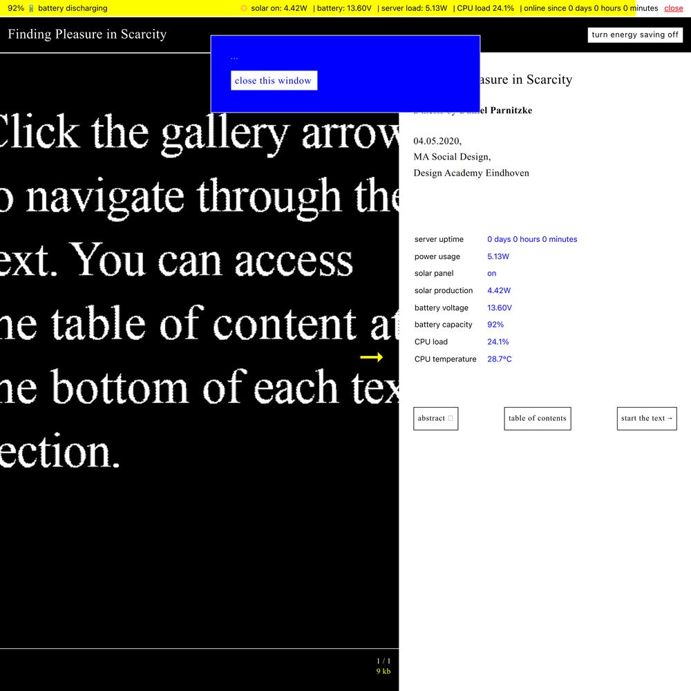Click the 13.60V battery voltage value
The height and width of the screenshot is (691, 691).
pos(499,307)
